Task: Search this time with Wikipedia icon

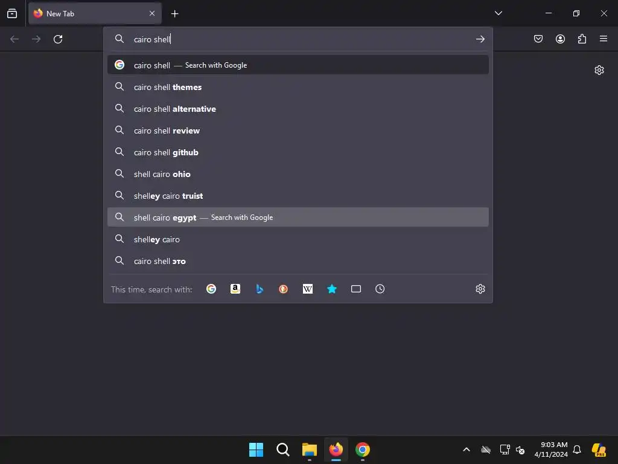Action: tap(307, 289)
